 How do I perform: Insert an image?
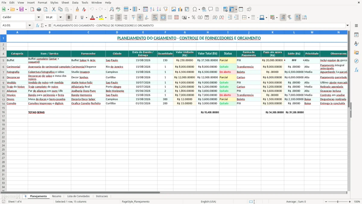(x=174, y=9)
